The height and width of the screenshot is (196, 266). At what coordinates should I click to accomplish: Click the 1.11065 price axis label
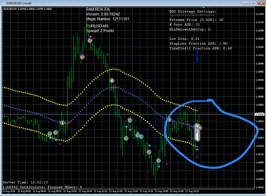[x=260, y=39]
